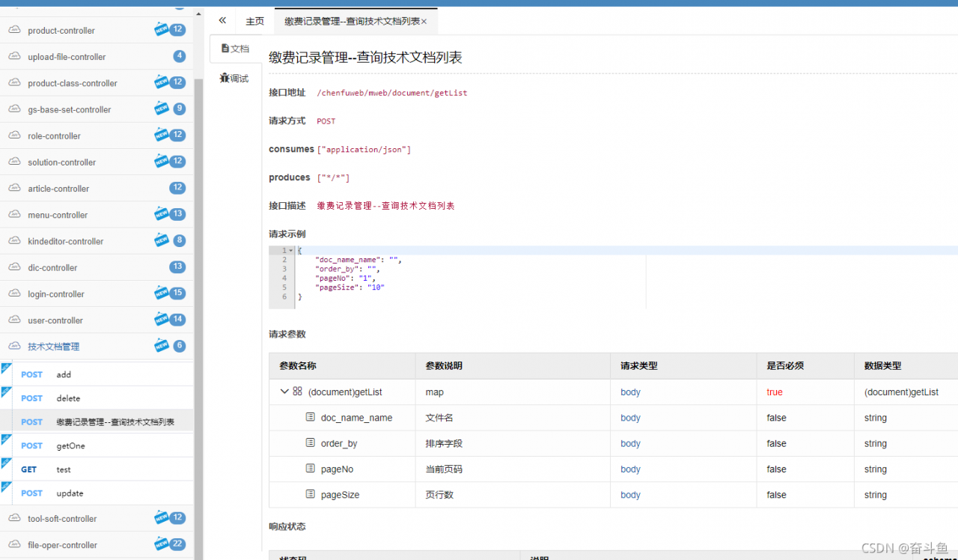Collapse the 技术文档管理 group
Viewport: 958px width, 560px height.
tap(97, 346)
